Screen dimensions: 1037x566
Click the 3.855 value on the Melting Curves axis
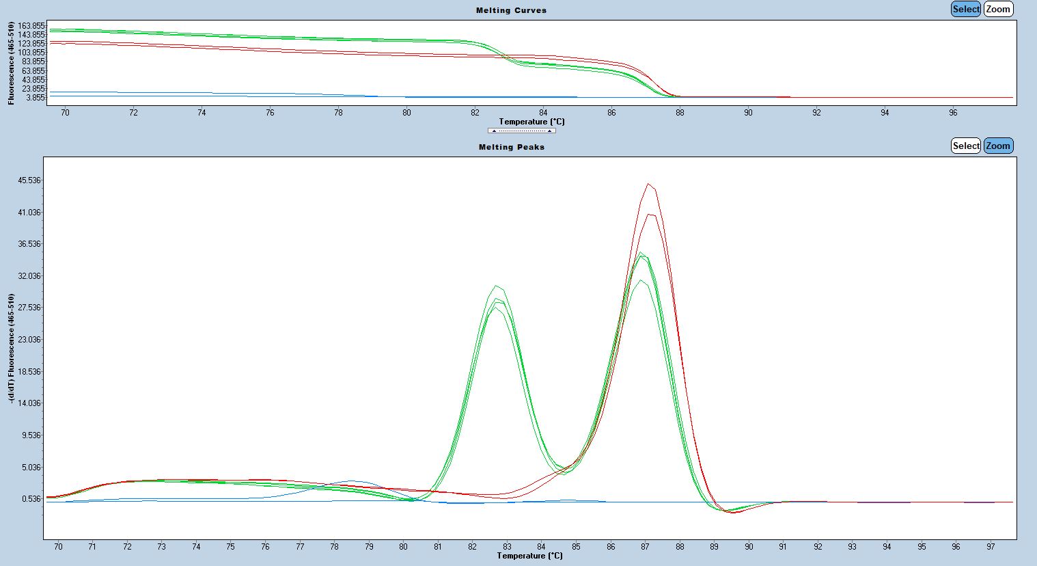coord(36,98)
